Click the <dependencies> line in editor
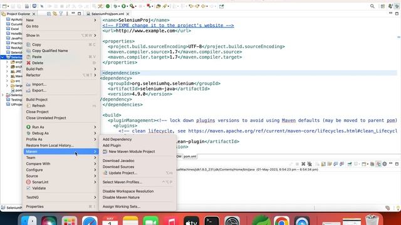The height and width of the screenshot is (225, 401). [x=121, y=73]
